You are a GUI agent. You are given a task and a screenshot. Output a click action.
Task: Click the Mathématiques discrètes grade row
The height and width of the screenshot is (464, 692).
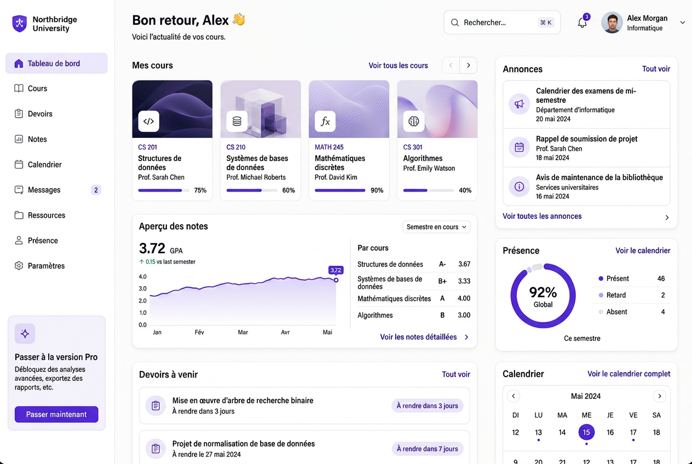pyautogui.click(x=414, y=299)
